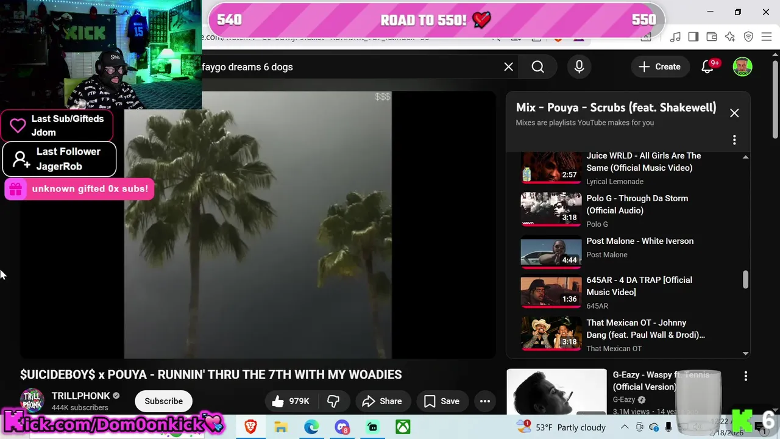Play That Mexican OT Johnny Dang video

point(645,329)
